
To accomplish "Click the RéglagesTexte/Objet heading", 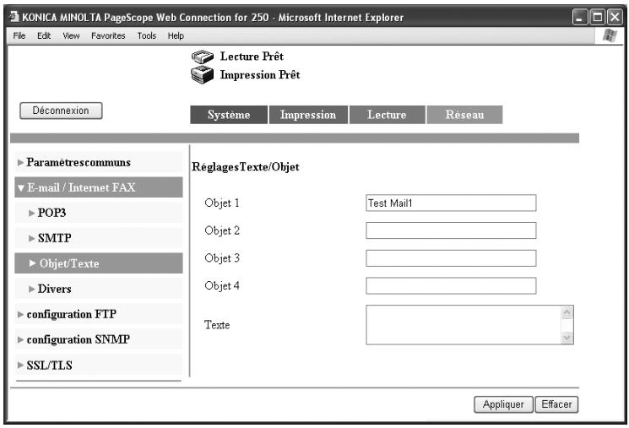I will pos(246,167).
